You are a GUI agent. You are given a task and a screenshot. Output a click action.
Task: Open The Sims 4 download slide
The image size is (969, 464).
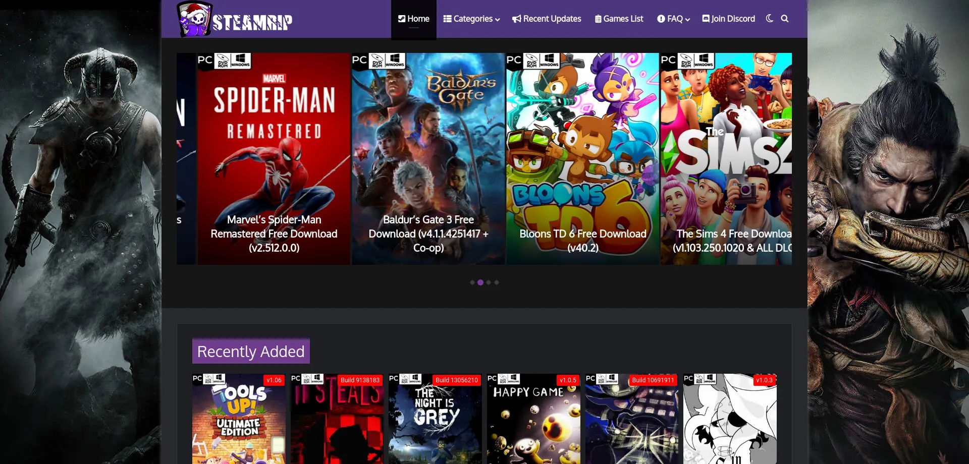(x=727, y=159)
